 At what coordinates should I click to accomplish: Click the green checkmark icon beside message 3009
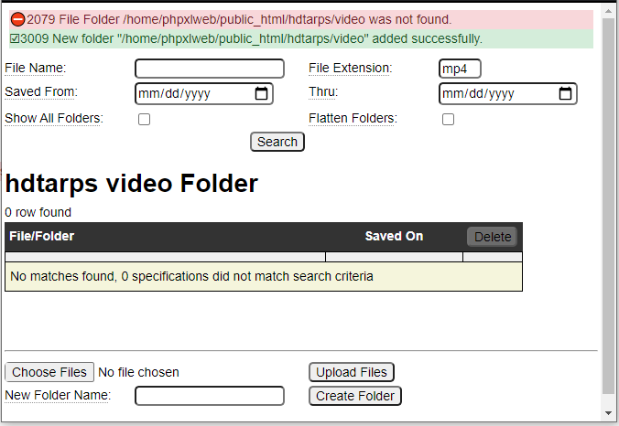click(x=15, y=39)
